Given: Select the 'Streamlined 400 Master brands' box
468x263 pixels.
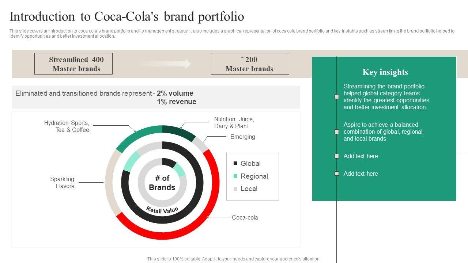Looking at the screenshot, I should [x=73, y=64].
